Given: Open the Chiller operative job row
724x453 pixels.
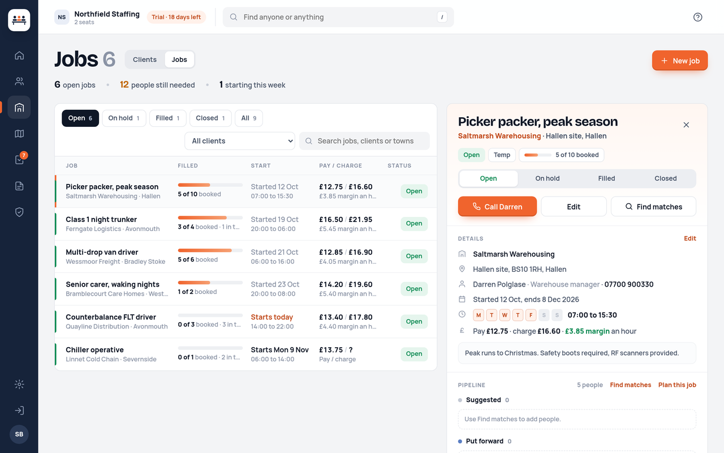Looking at the screenshot, I should coord(245,354).
